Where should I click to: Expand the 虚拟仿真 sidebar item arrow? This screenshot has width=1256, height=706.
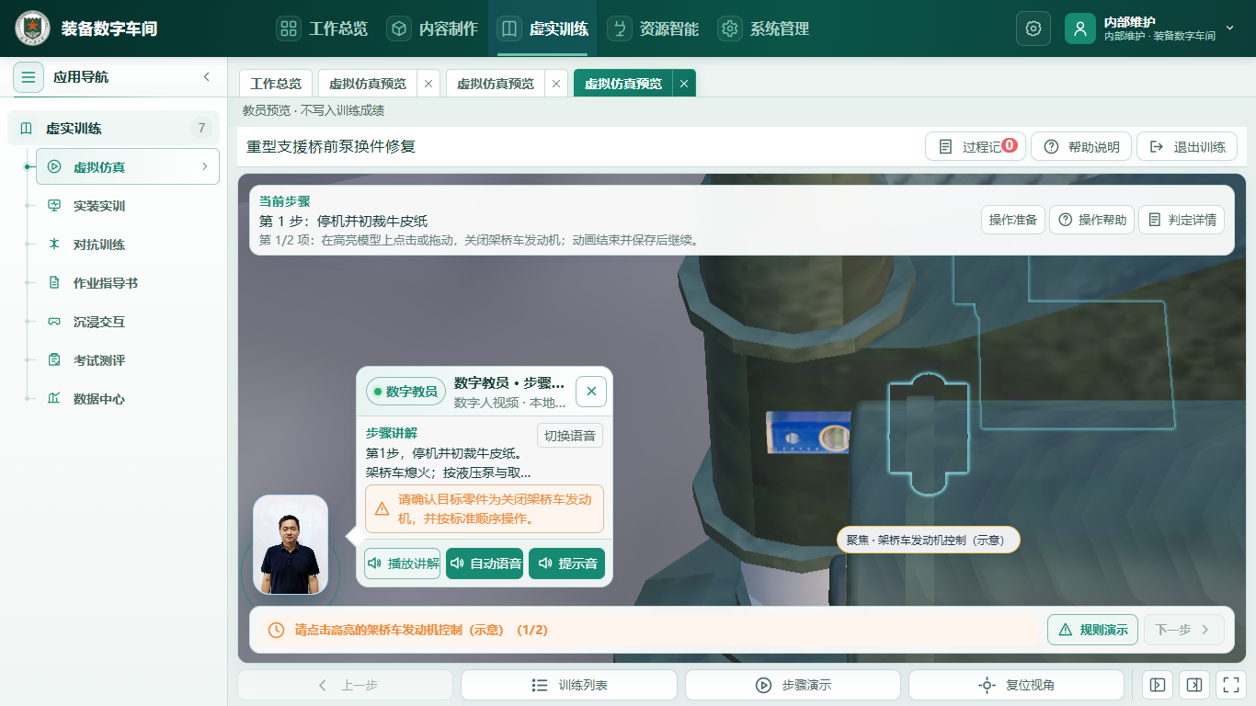(204, 166)
